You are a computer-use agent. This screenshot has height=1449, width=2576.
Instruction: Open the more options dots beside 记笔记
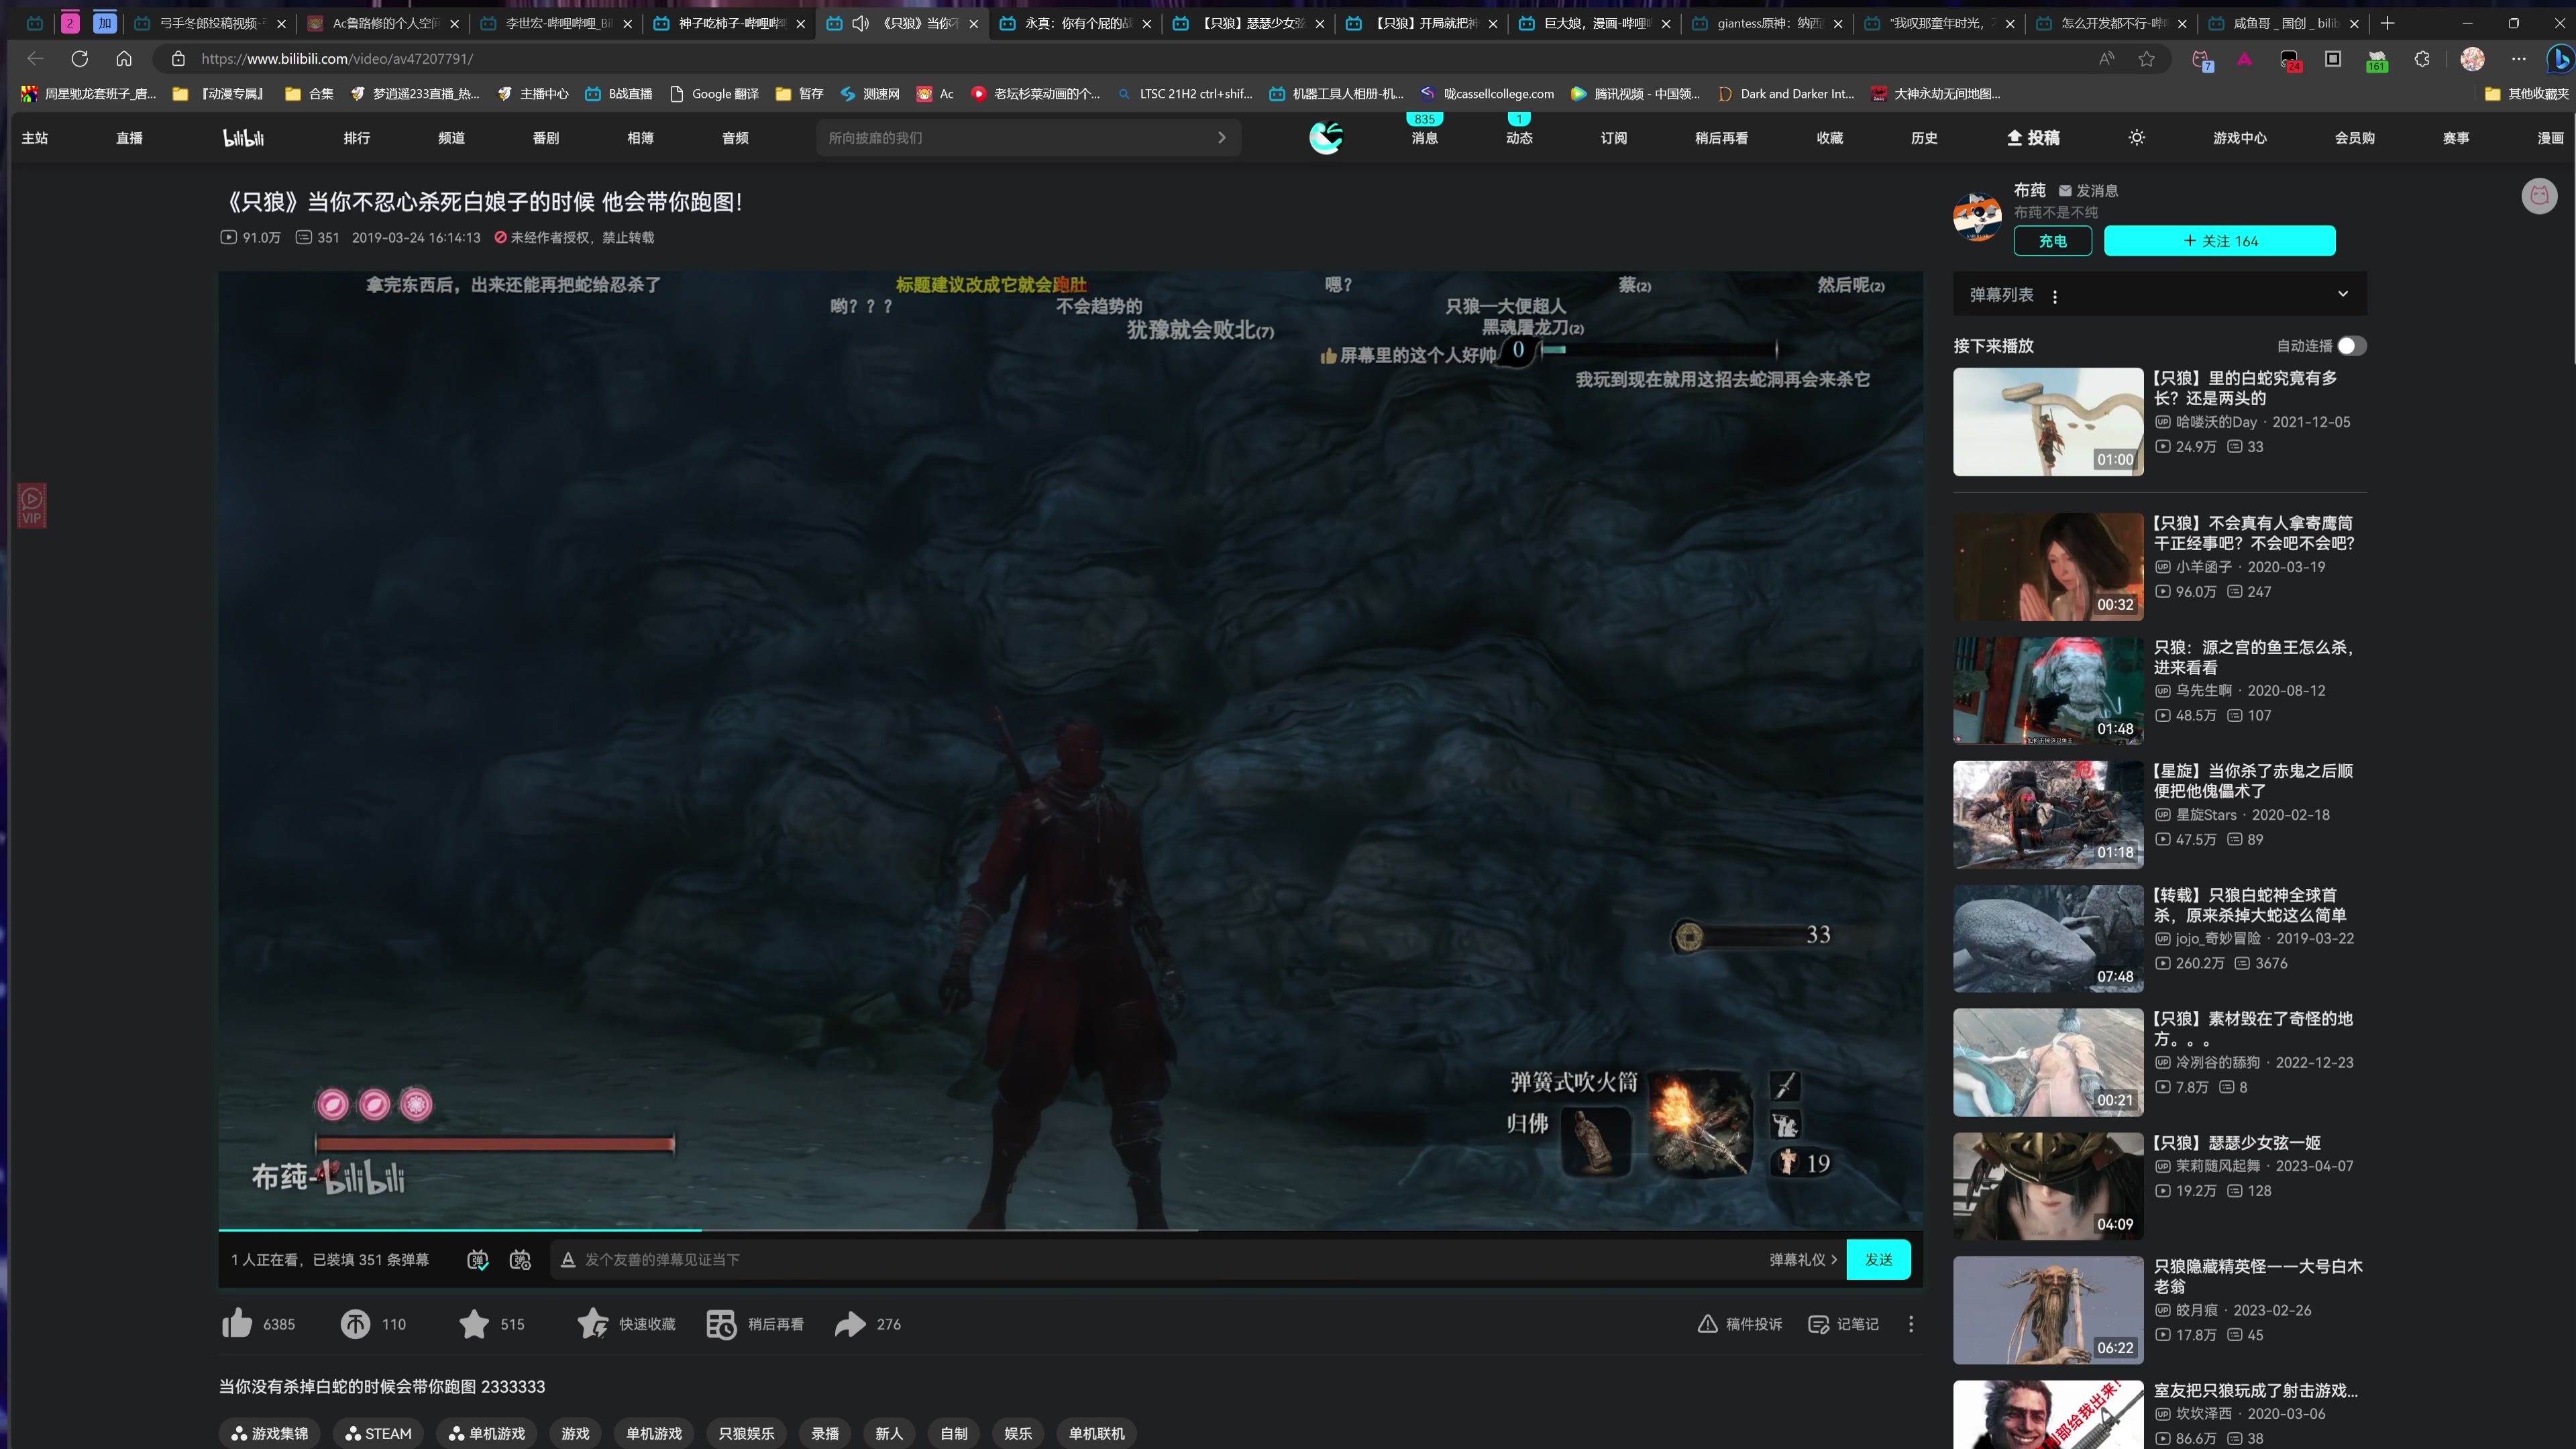[x=1911, y=1323]
